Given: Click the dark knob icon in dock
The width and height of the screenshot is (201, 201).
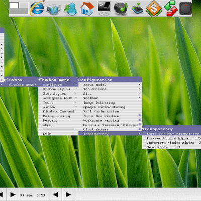Looking at the screenshot, I should click(185, 9).
